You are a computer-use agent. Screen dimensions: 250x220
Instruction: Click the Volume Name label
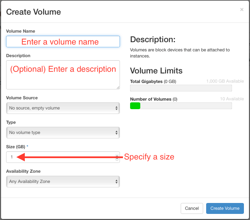click(20, 31)
